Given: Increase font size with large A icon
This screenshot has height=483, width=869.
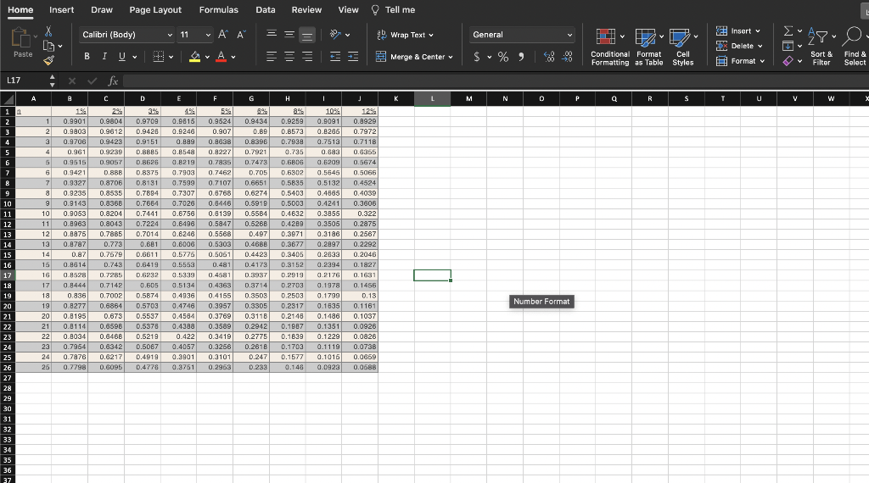Looking at the screenshot, I should (223, 34).
